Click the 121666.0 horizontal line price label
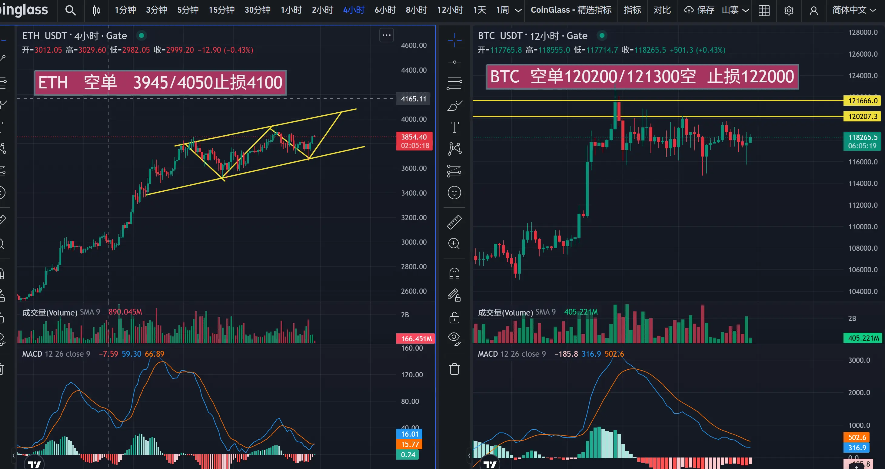Image resolution: width=885 pixels, height=469 pixels. click(x=862, y=101)
